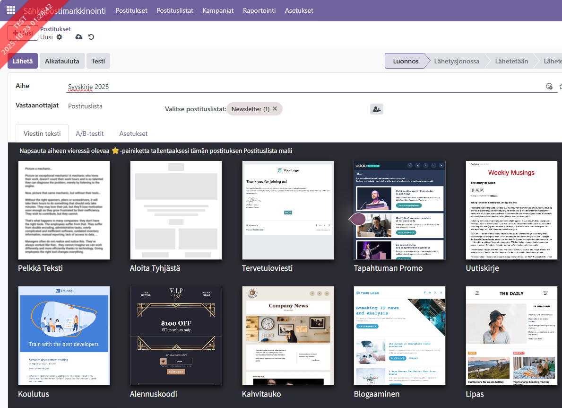562x408 pixels.
Task: Choose the Tapahtuman Promo template thumbnail
Action: coord(399,210)
